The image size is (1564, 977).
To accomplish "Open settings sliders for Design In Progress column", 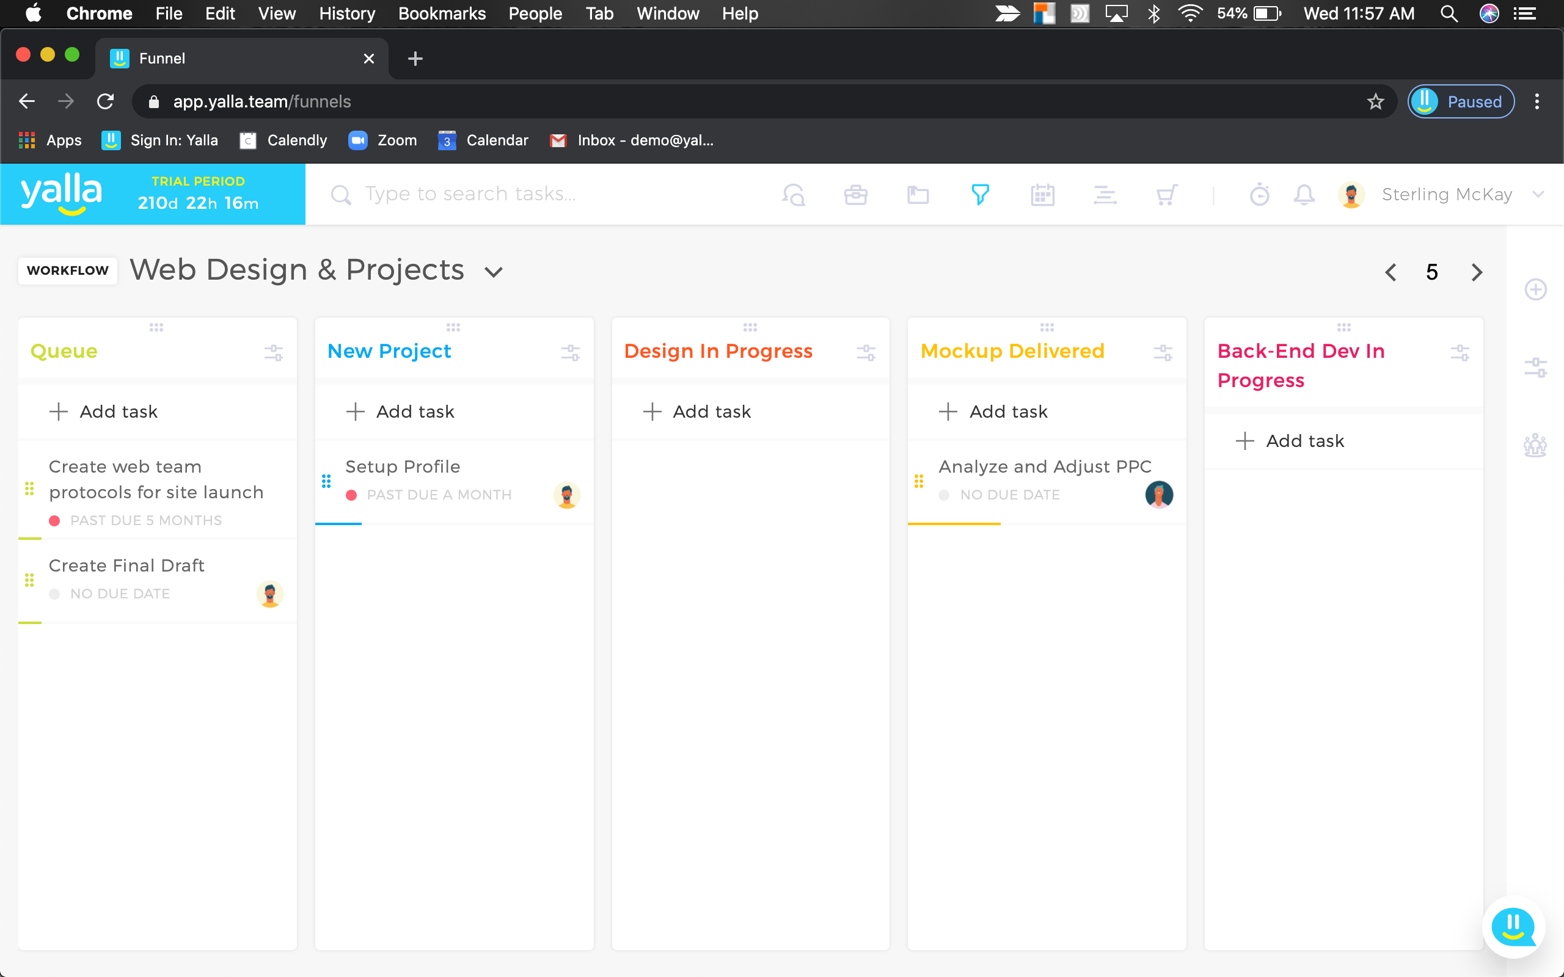I will click(866, 352).
